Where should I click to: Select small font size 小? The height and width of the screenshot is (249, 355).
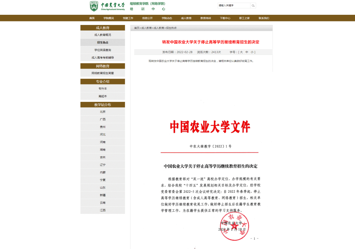pos(251,52)
